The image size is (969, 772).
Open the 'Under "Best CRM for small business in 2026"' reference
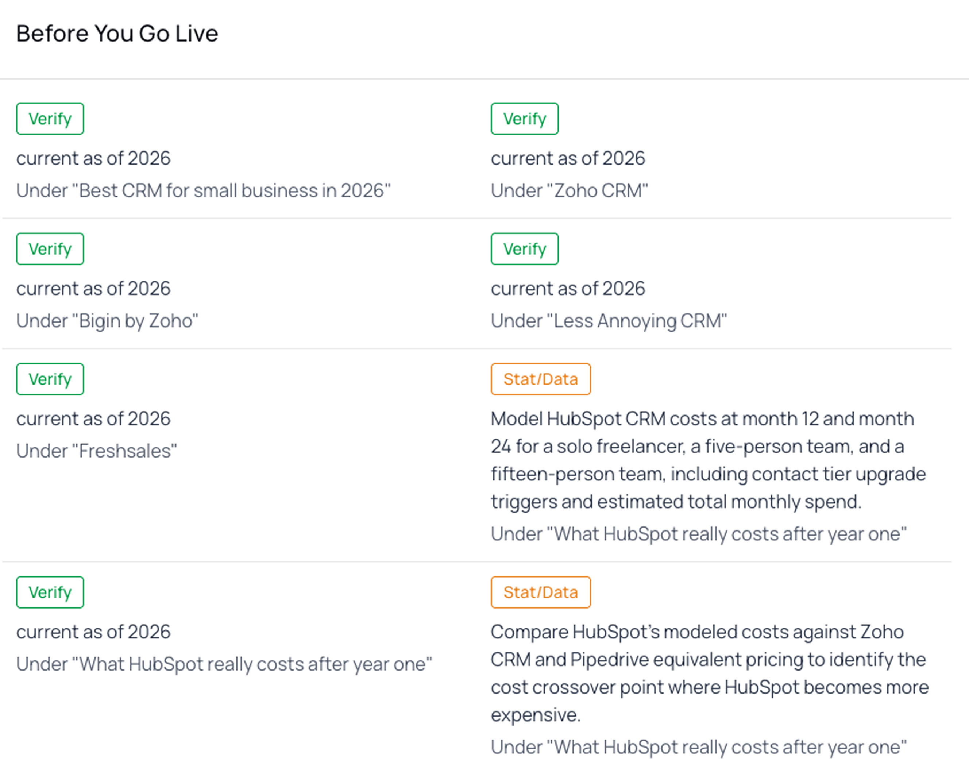tap(204, 190)
